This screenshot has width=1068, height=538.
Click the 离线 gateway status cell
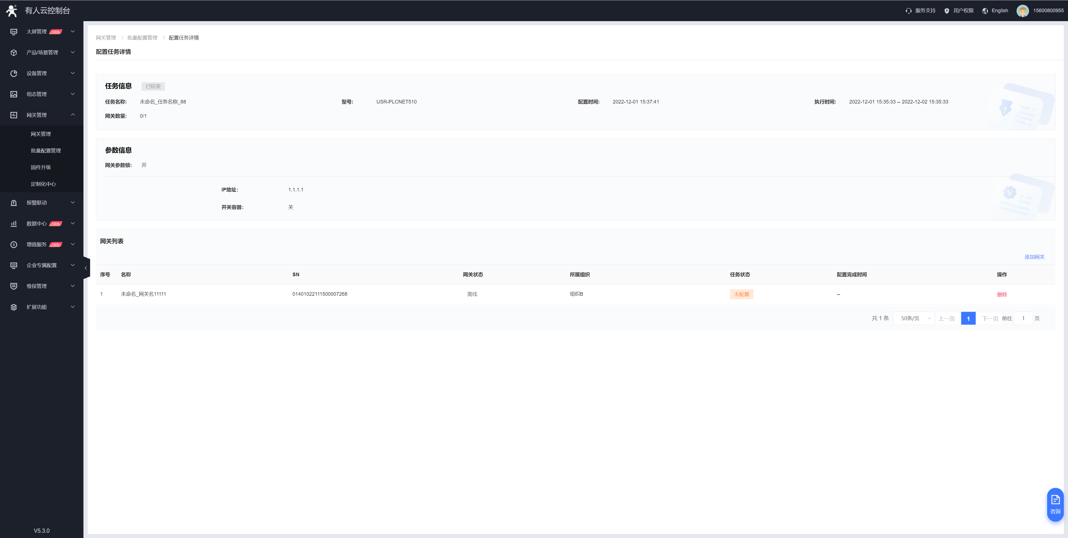tap(472, 294)
